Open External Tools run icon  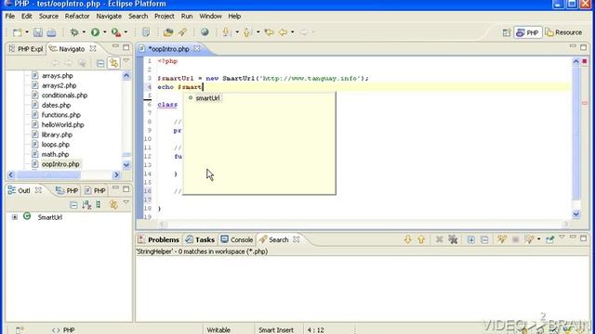tap(115, 32)
